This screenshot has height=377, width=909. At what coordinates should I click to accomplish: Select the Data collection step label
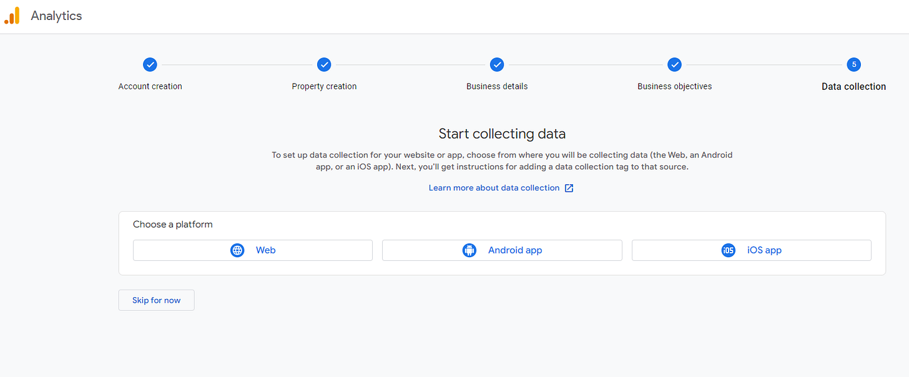(x=853, y=86)
